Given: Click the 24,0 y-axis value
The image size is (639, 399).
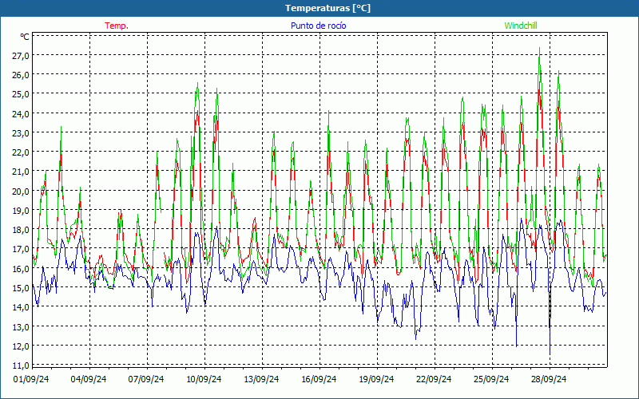Looking at the screenshot, I should pos(21,114).
